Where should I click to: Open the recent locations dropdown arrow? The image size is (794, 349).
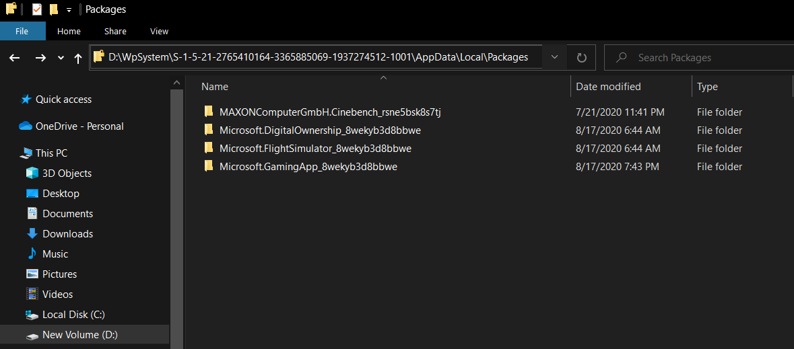(61, 58)
